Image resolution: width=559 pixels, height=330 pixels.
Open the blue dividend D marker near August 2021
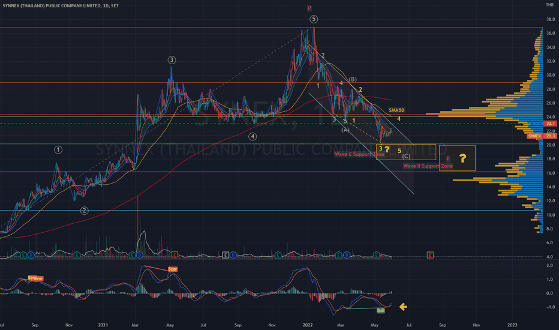[x=233, y=255]
